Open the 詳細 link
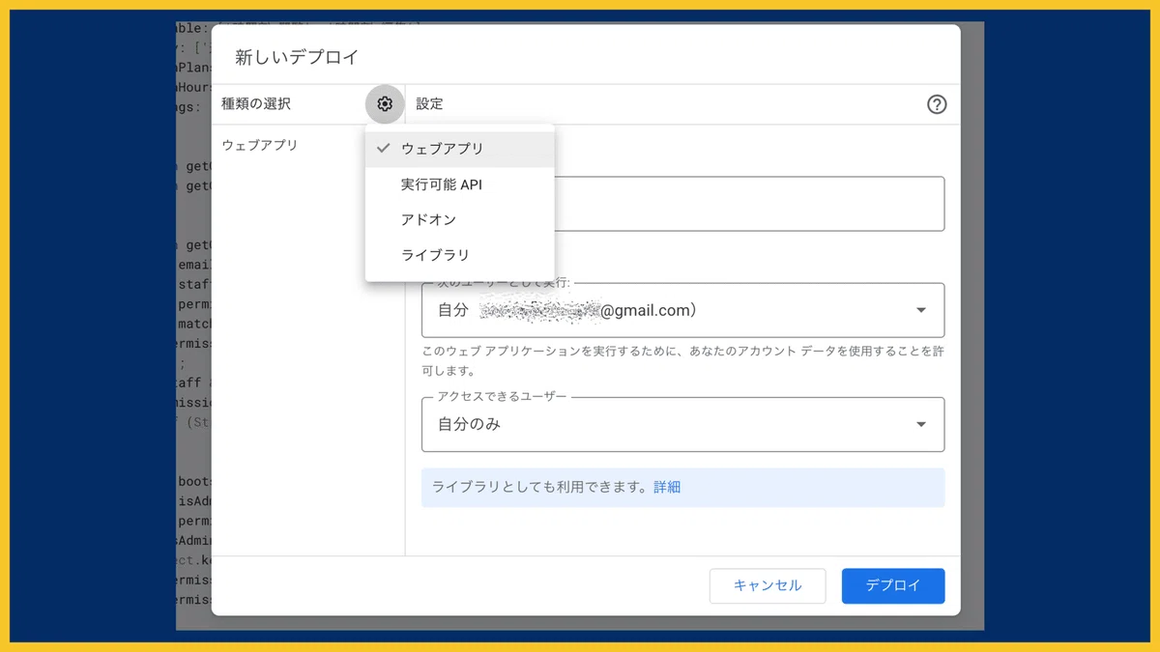Viewport: 1160px width, 652px height. click(x=667, y=487)
